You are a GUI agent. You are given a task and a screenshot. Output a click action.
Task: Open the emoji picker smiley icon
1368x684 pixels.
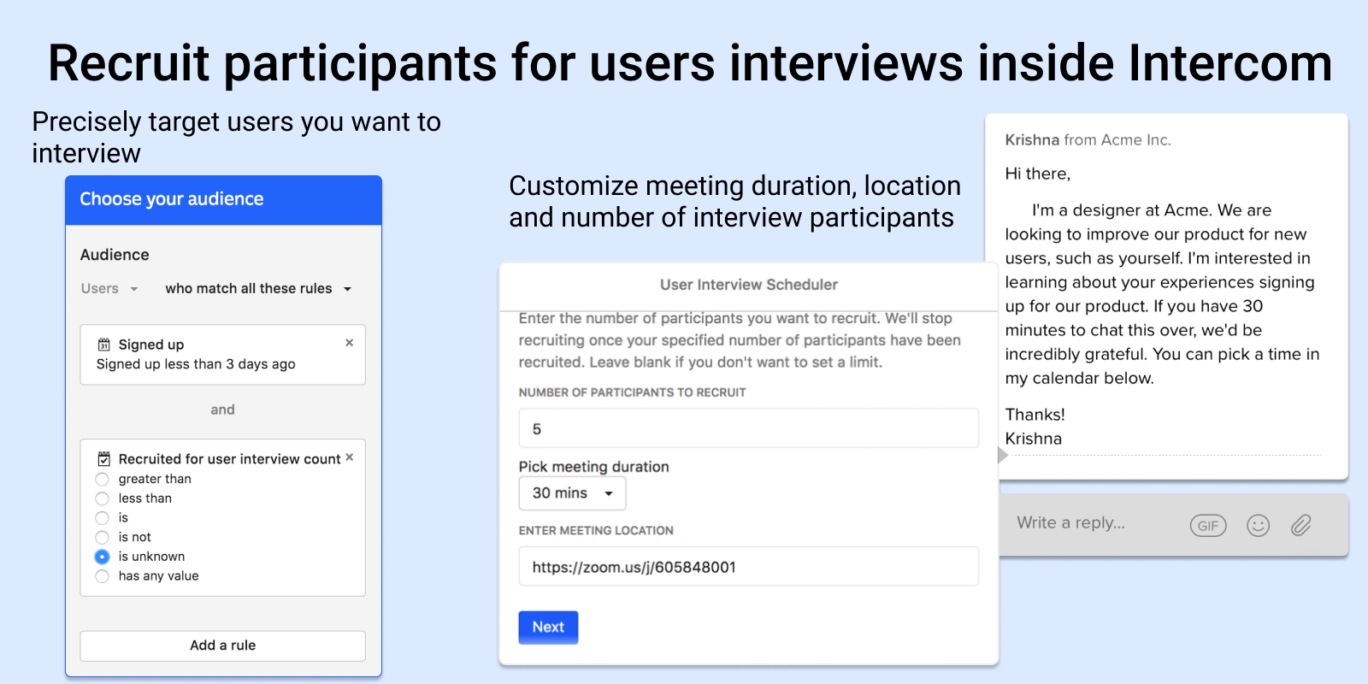(1258, 525)
